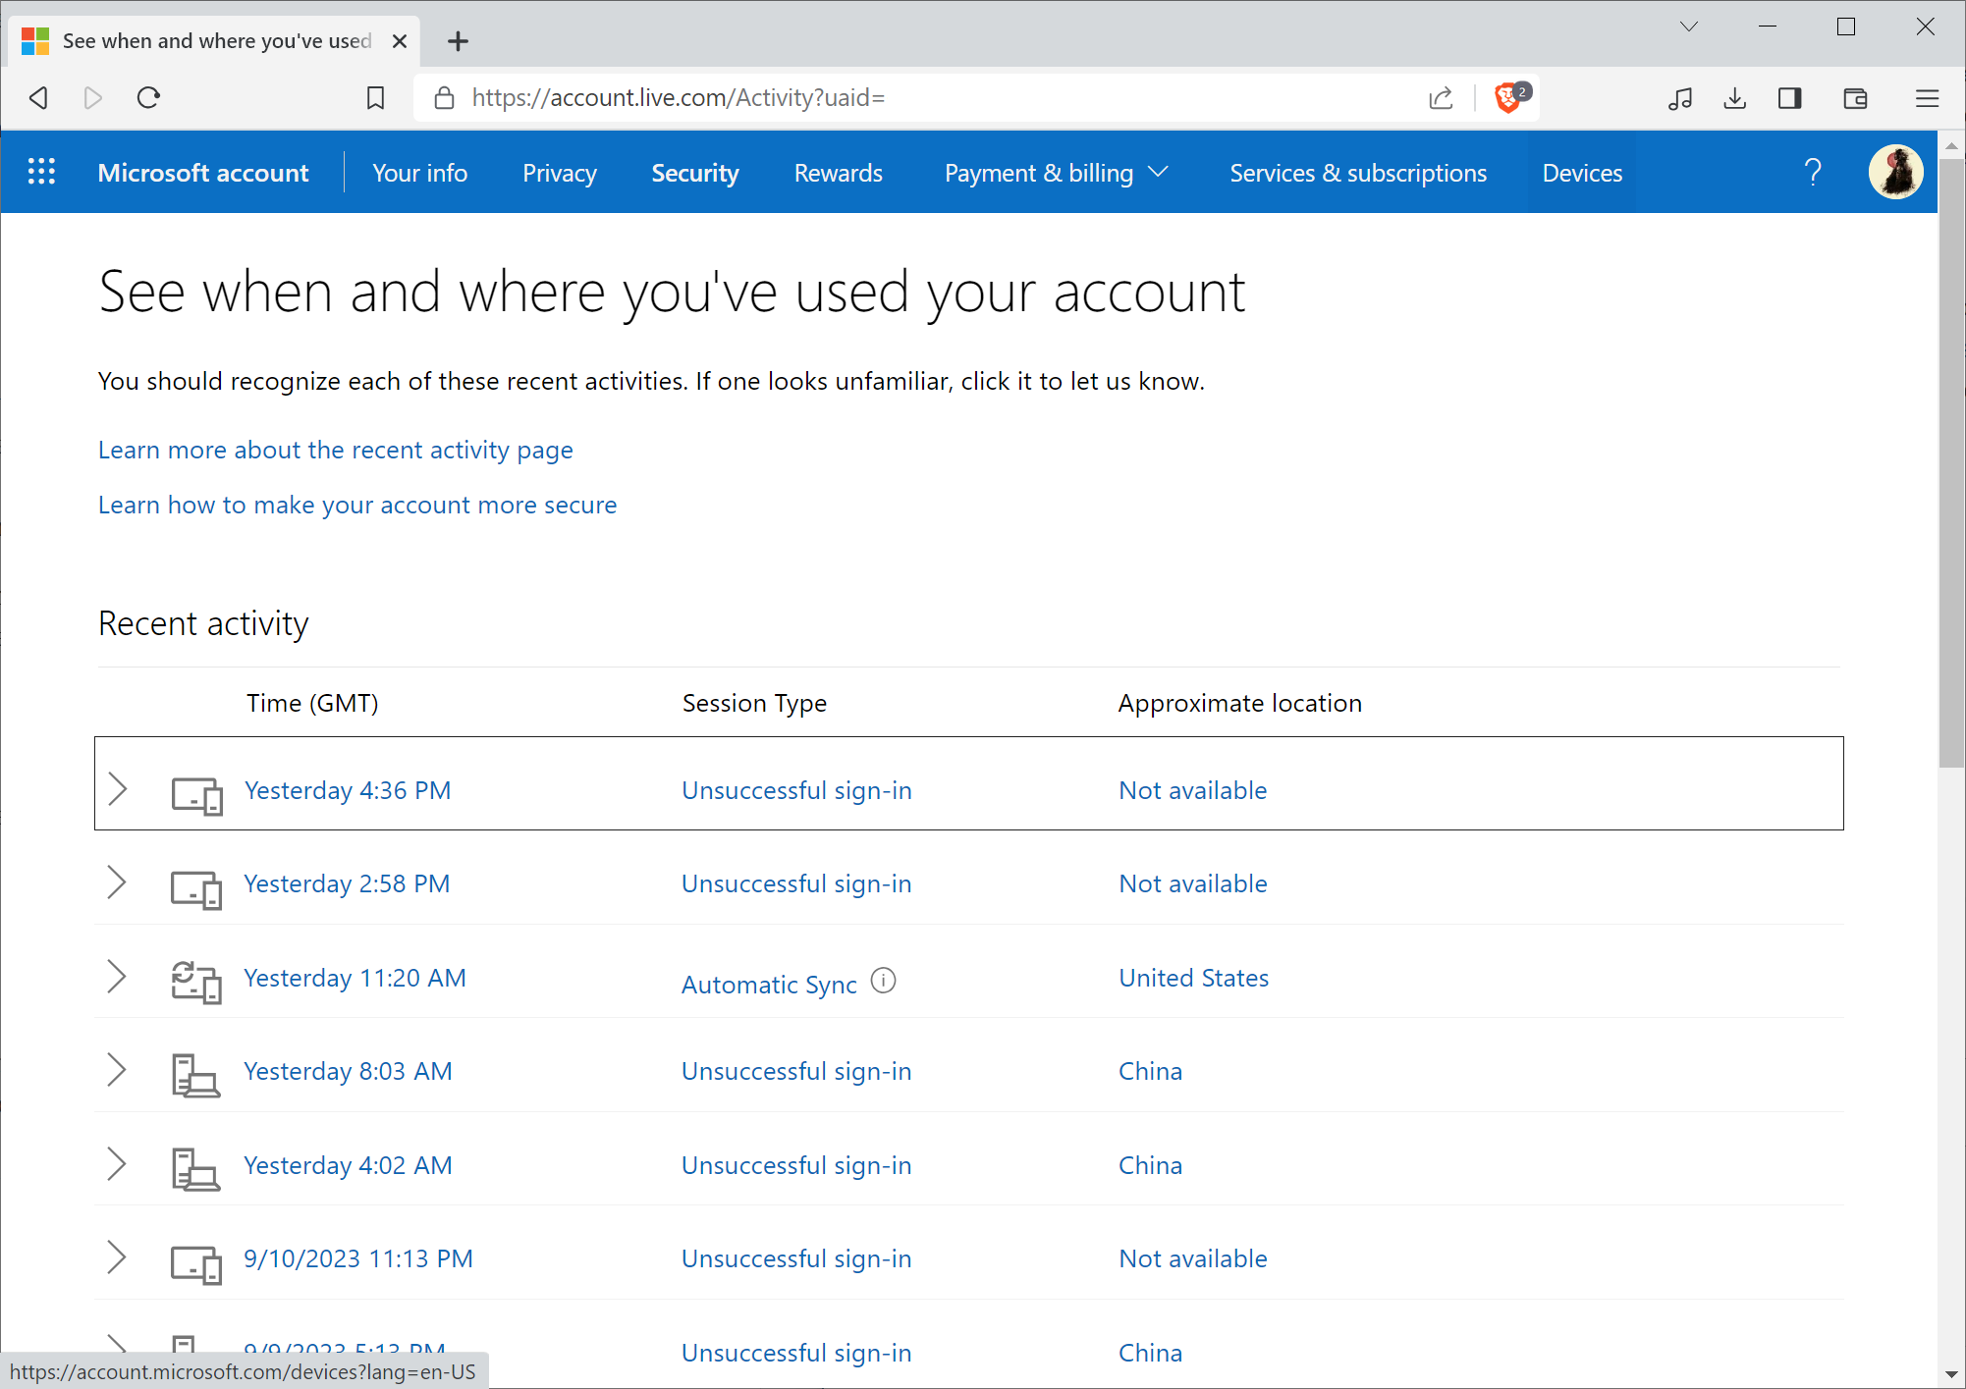Open a new browser tab
1966x1389 pixels.
458,41
